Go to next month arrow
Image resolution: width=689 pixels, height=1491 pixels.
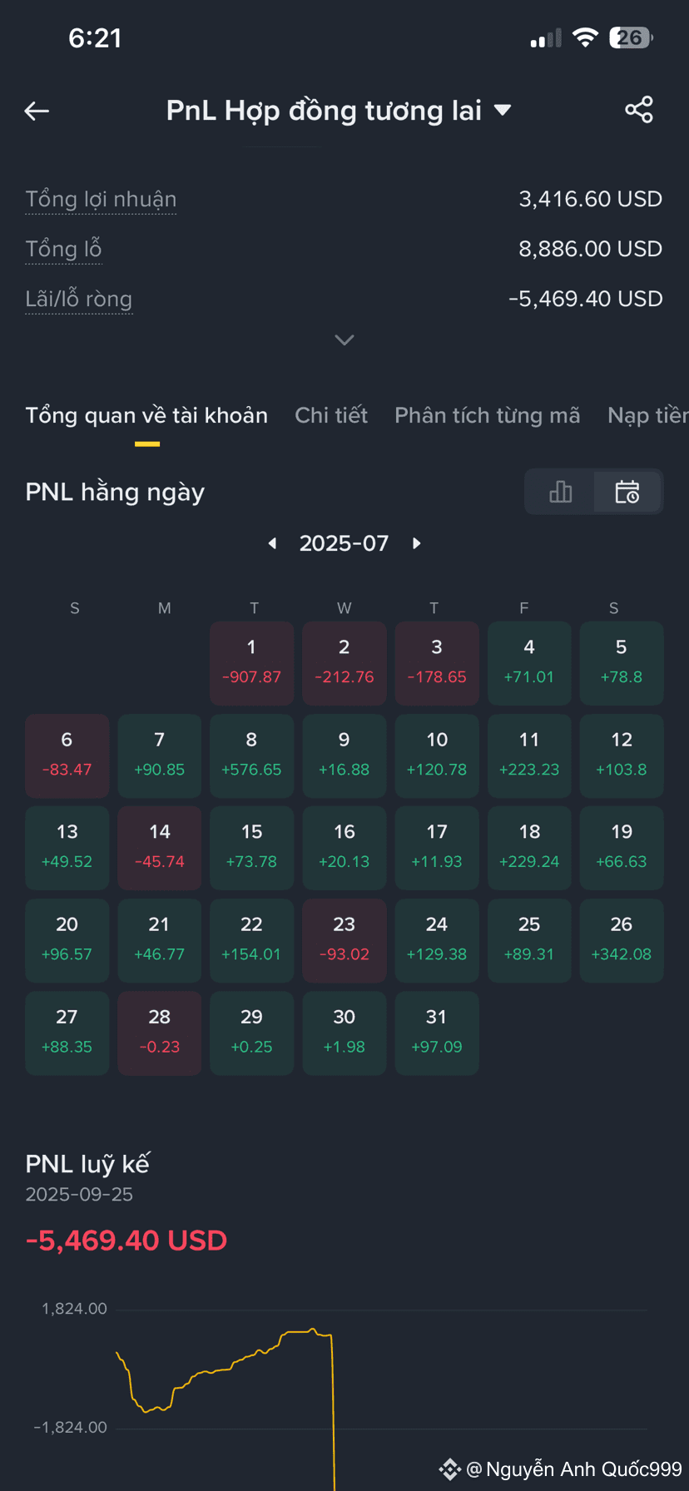(x=417, y=543)
